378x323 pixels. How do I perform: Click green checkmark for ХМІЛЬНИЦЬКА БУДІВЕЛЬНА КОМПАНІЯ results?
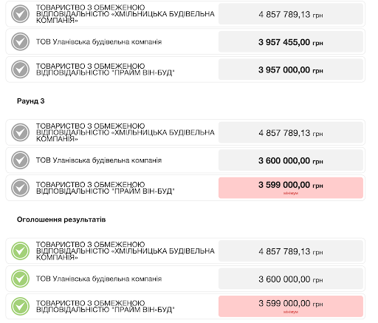pos(20,251)
